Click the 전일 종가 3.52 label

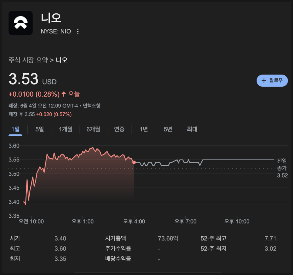(282, 168)
